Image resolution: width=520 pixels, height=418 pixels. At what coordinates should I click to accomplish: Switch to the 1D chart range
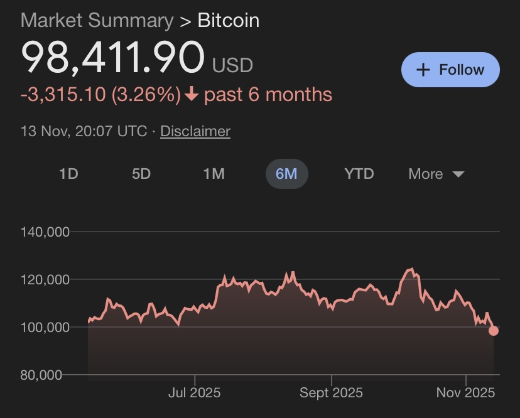tap(68, 174)
